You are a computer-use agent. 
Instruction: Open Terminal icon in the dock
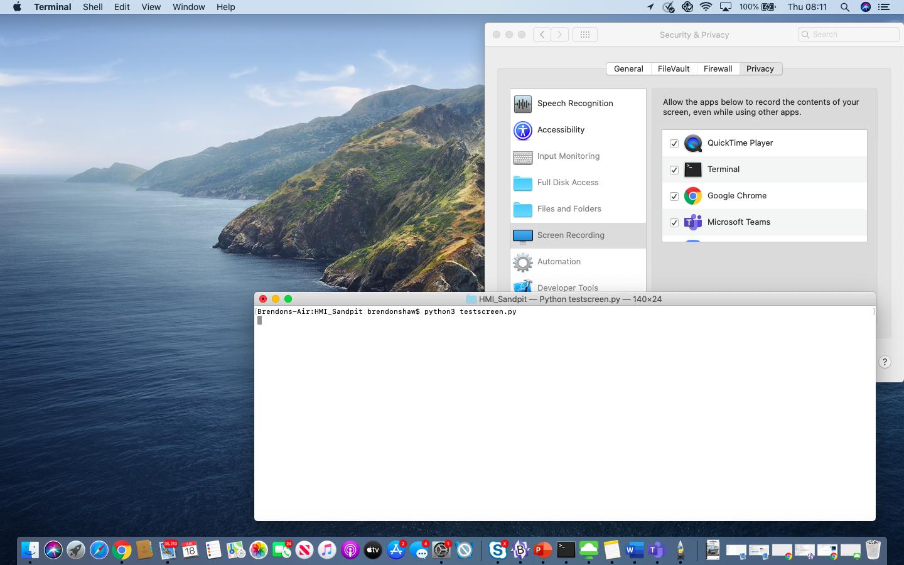pyautogui.click(x=566, y=551)
